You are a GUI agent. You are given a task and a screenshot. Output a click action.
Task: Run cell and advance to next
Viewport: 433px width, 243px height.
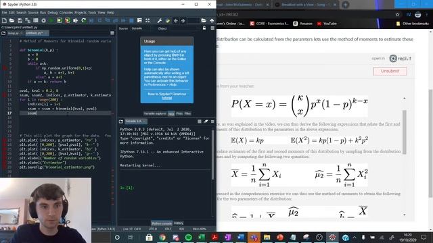coord(68,20)
